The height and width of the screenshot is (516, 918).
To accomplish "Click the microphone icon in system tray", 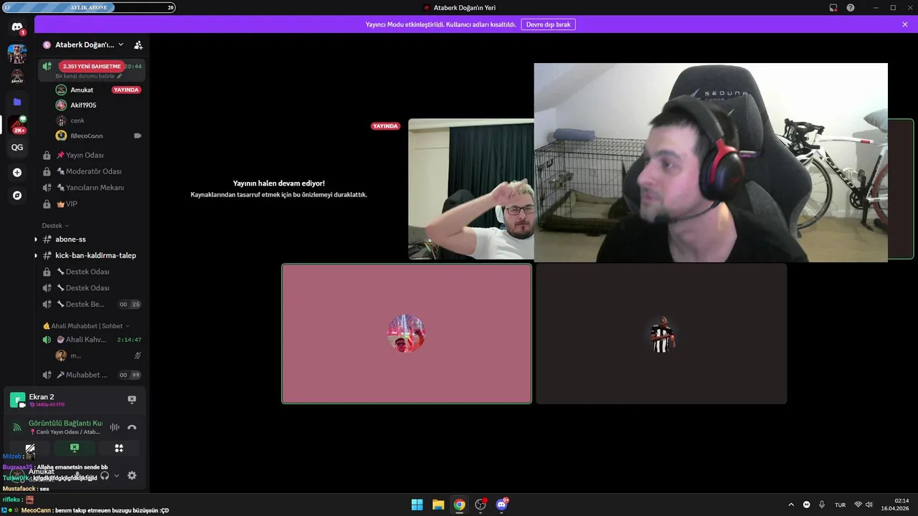I will [822, 505].
